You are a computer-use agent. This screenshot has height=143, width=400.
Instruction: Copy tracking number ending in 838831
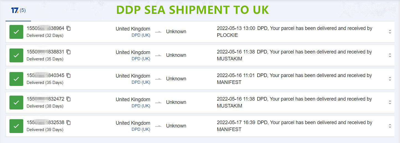coord(69,52)
